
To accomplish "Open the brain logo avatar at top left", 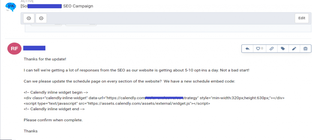I will pyautogui.click(x=10, y=7).
